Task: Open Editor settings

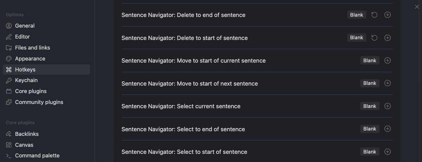Action: pos(22,37)
